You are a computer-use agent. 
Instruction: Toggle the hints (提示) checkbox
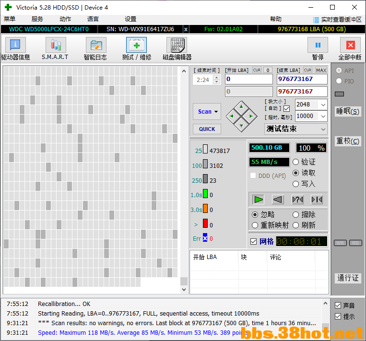coord(338,316)
